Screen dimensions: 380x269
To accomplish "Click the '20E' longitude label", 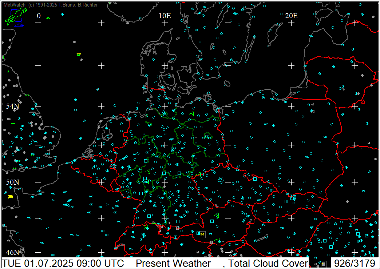I will [x=291, y=16].
